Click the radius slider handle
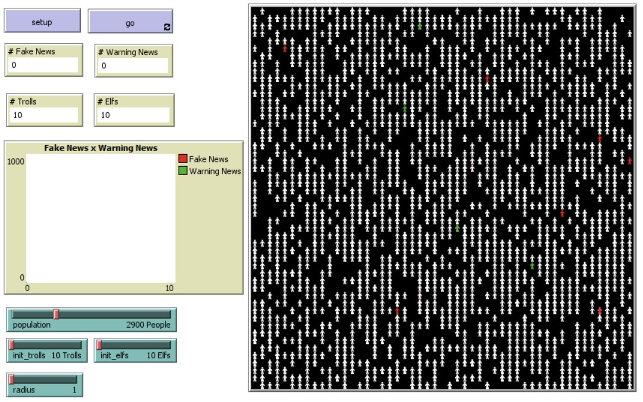The image size is (643, 402). point(11,379)
